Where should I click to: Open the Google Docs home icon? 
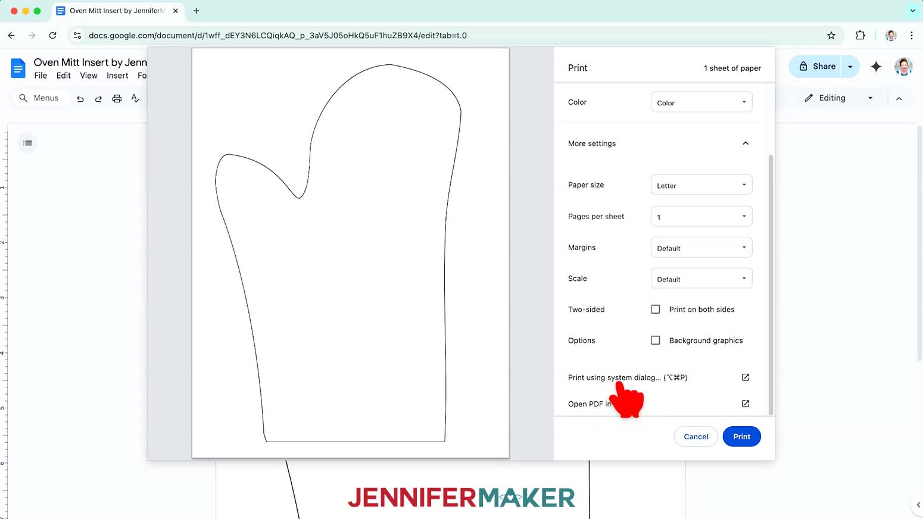18,68
